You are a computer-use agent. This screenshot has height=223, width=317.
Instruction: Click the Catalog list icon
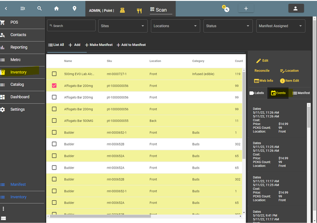click(x=2, y=85)
